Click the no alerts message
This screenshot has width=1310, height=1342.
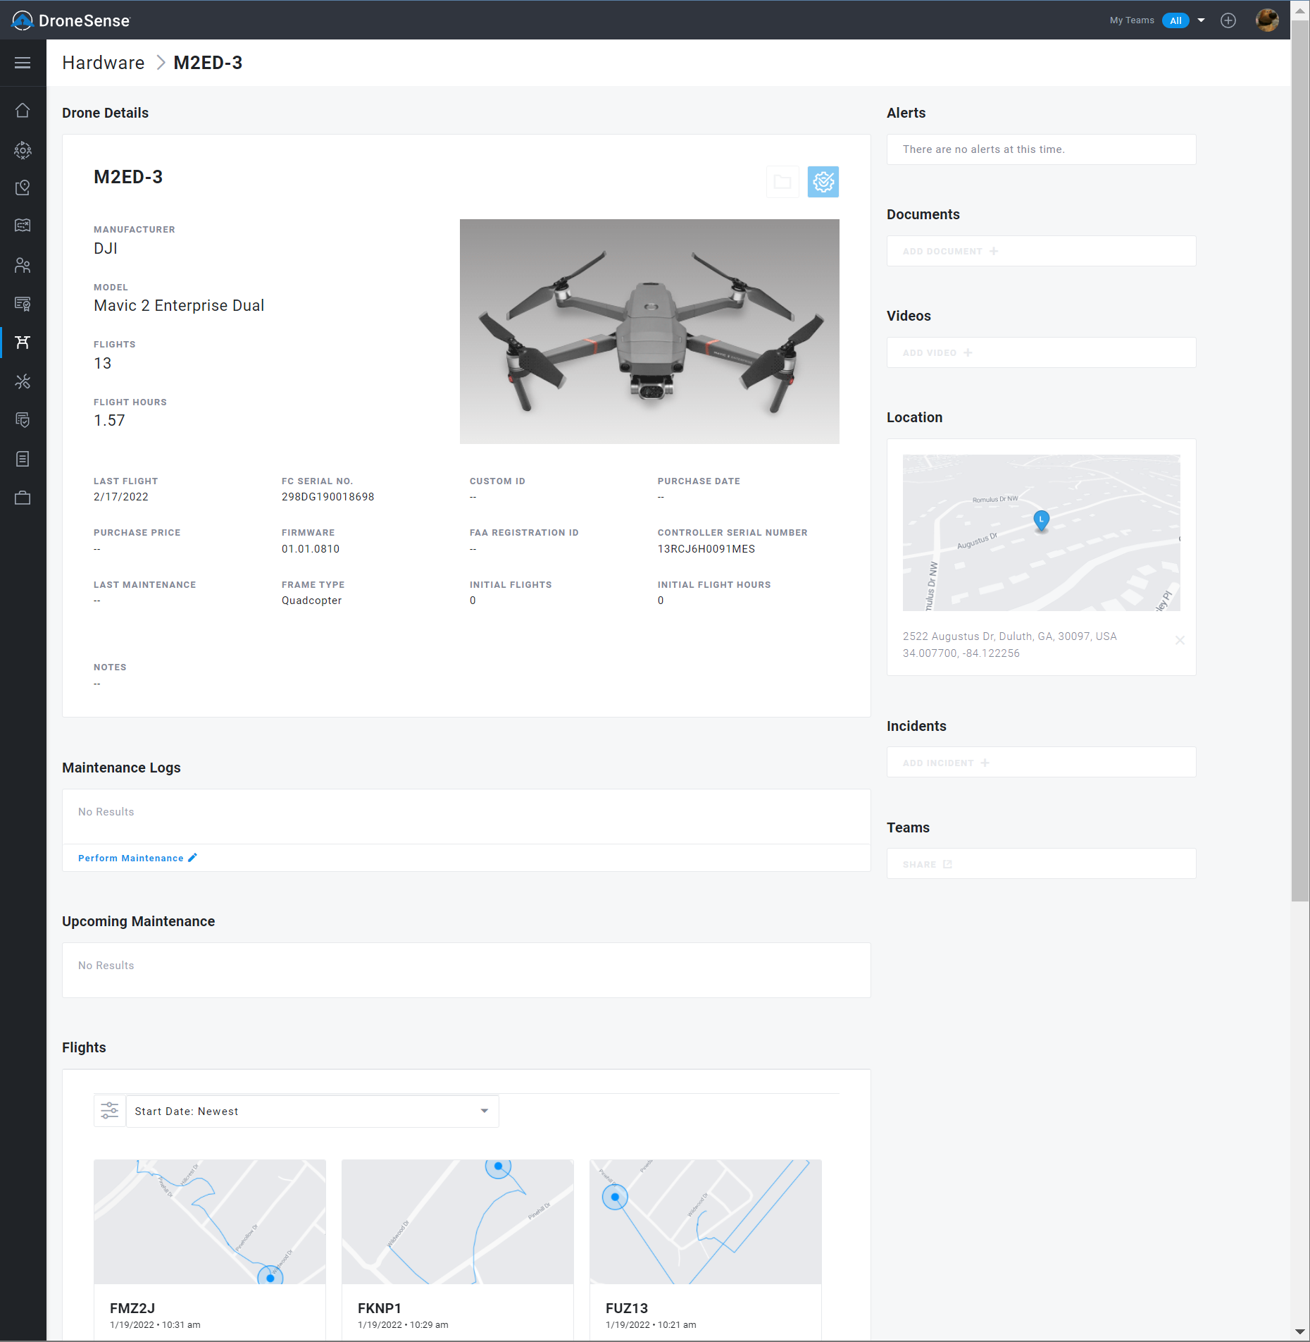click(983, 149)
